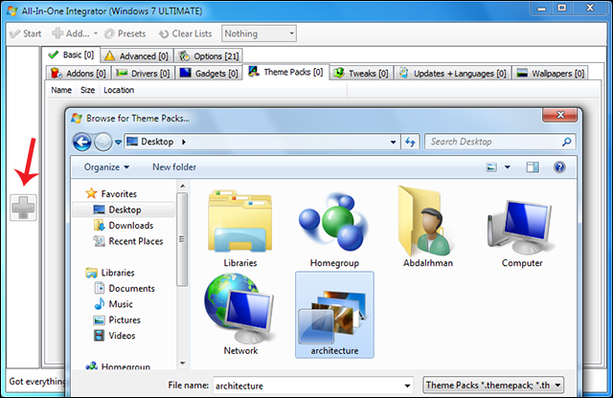Screen dimensions: 613x398
Task: Open the view options dropdown arrow
Action: click(x=508, y=167)
